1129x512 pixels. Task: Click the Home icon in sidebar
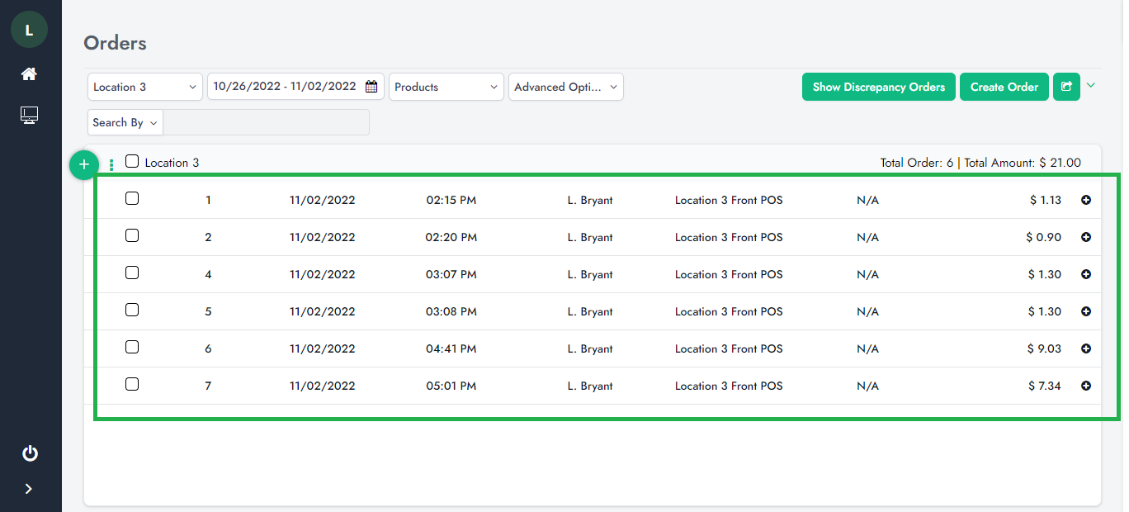[x=29, y=74]
